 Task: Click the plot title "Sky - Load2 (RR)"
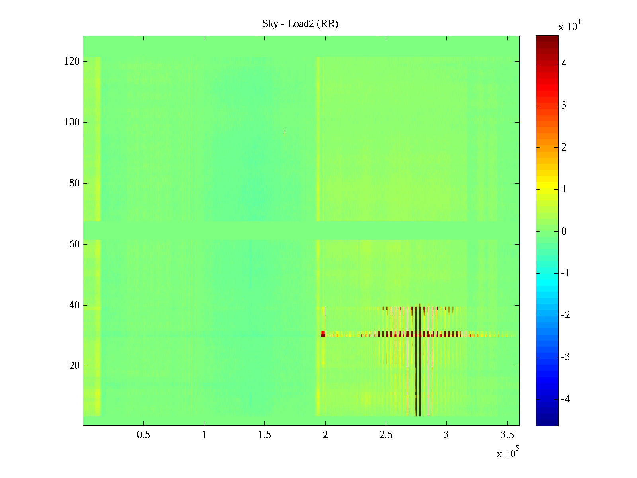coord(300,24)
